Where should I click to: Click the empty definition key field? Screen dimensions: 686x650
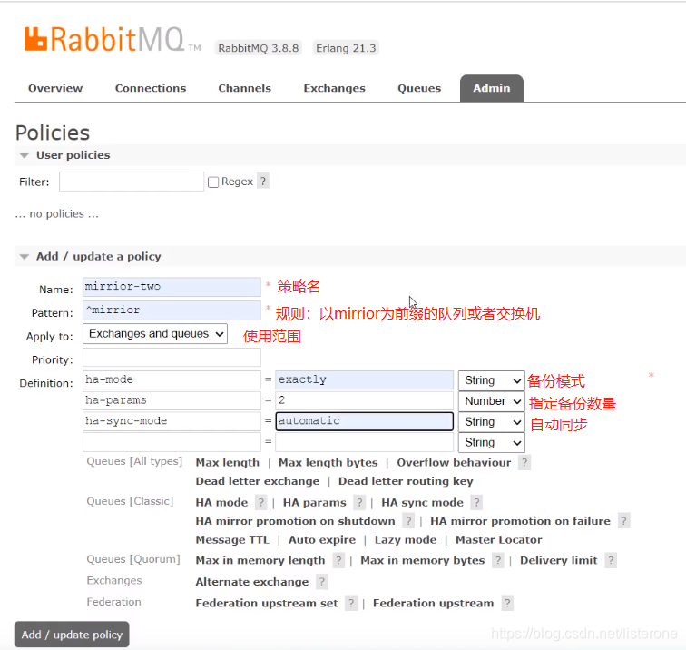click(x=171, y=442)
